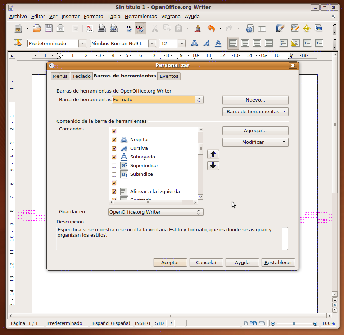Toggle numbering in the Format toolbar
Screen dimensions: 344x335
click(283, 43)
